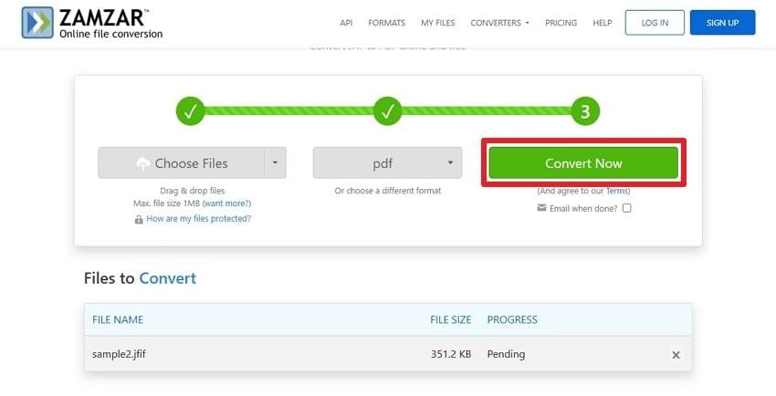776x396 pixels.
Task: Click the LOG IN button
Action: 655,23
